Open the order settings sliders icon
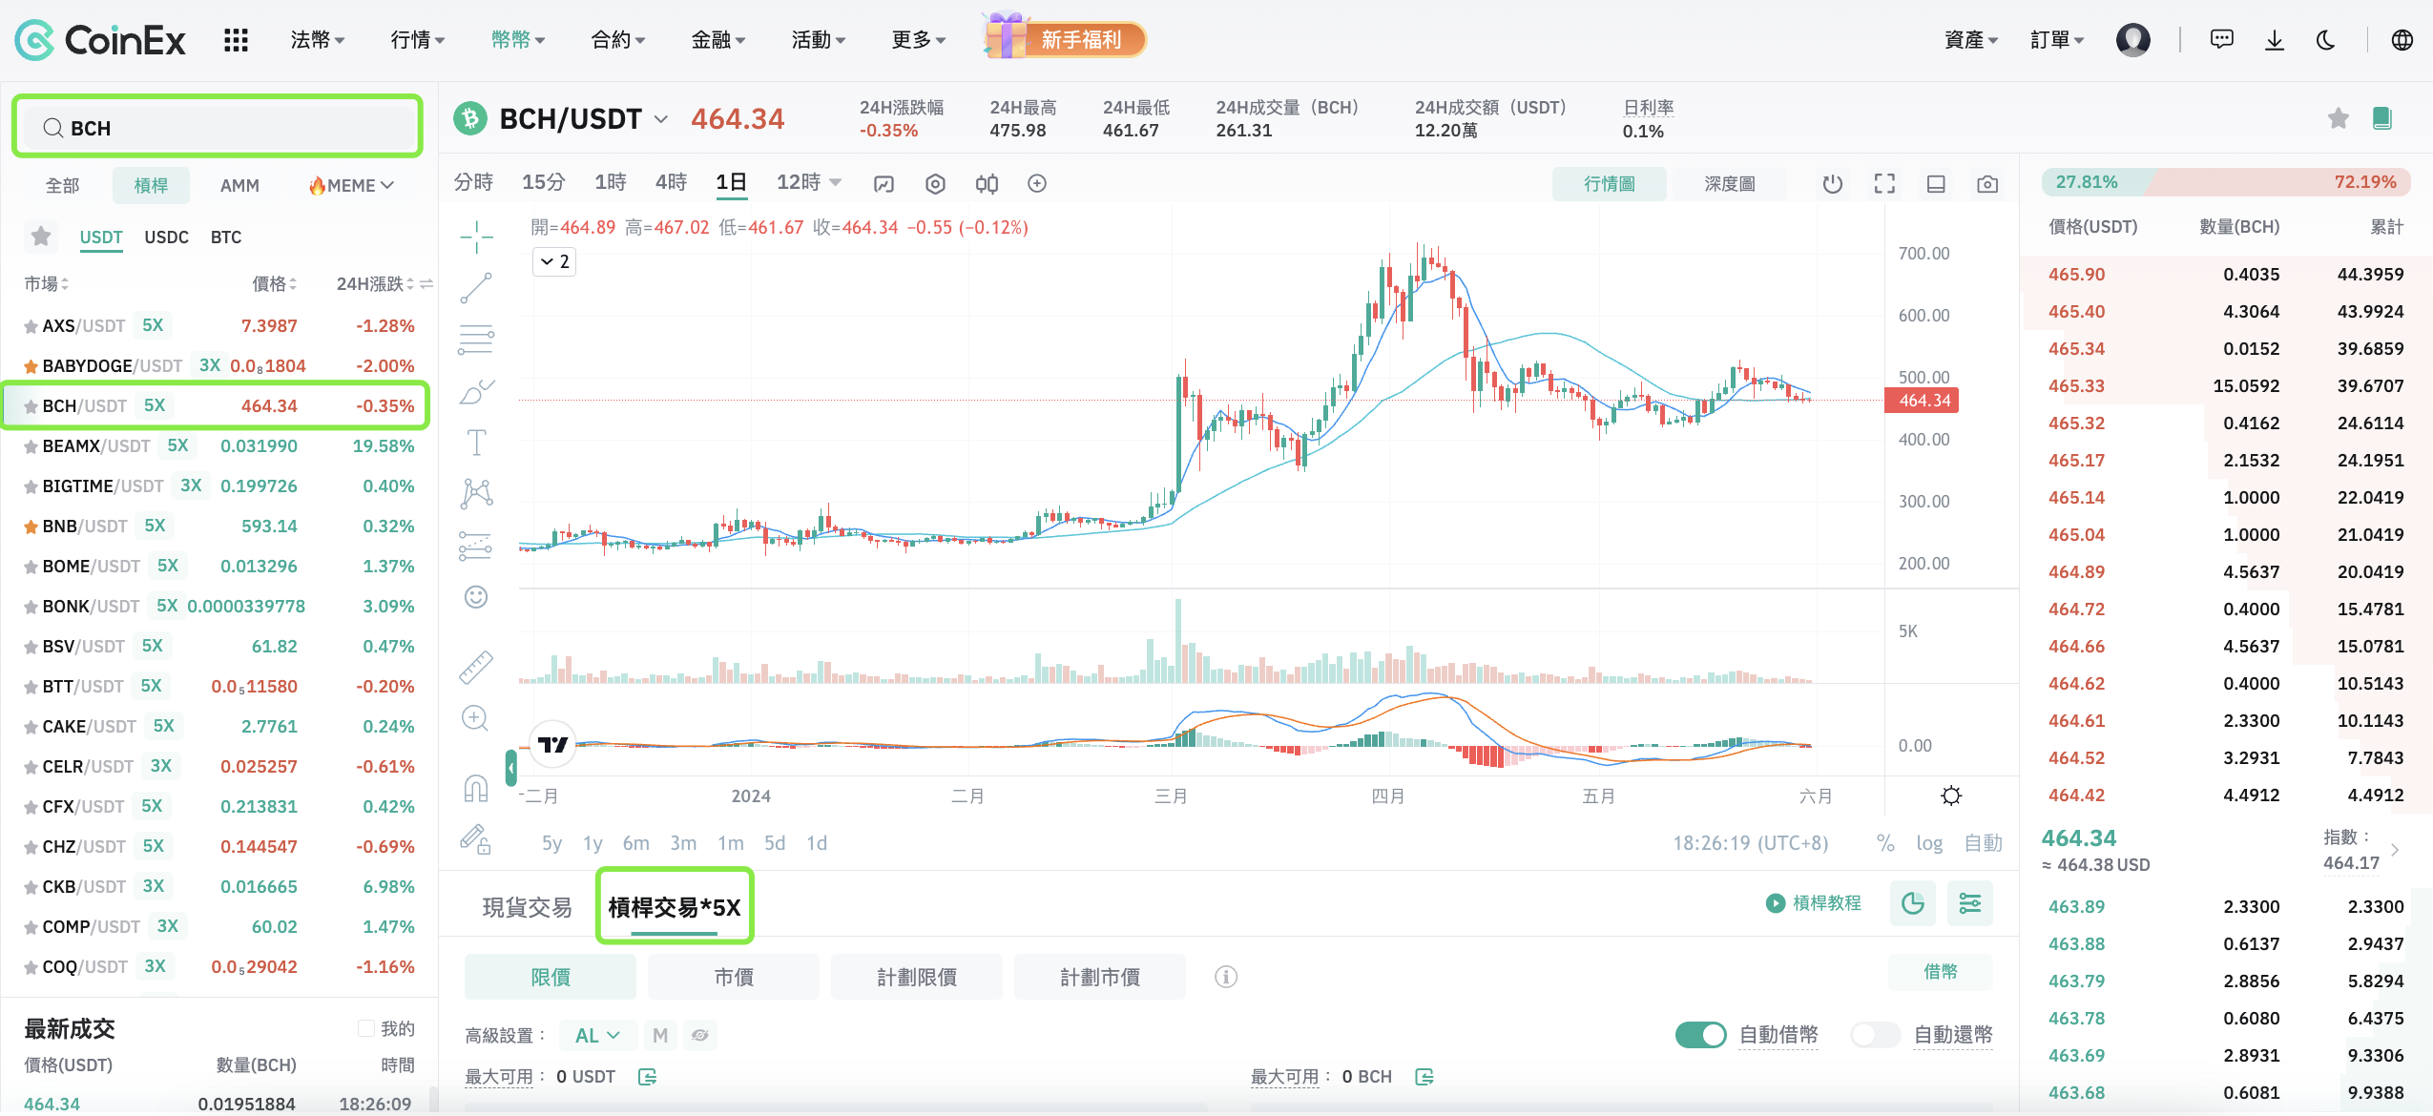This screenshot has height=1116, width=2433. 1970,902
